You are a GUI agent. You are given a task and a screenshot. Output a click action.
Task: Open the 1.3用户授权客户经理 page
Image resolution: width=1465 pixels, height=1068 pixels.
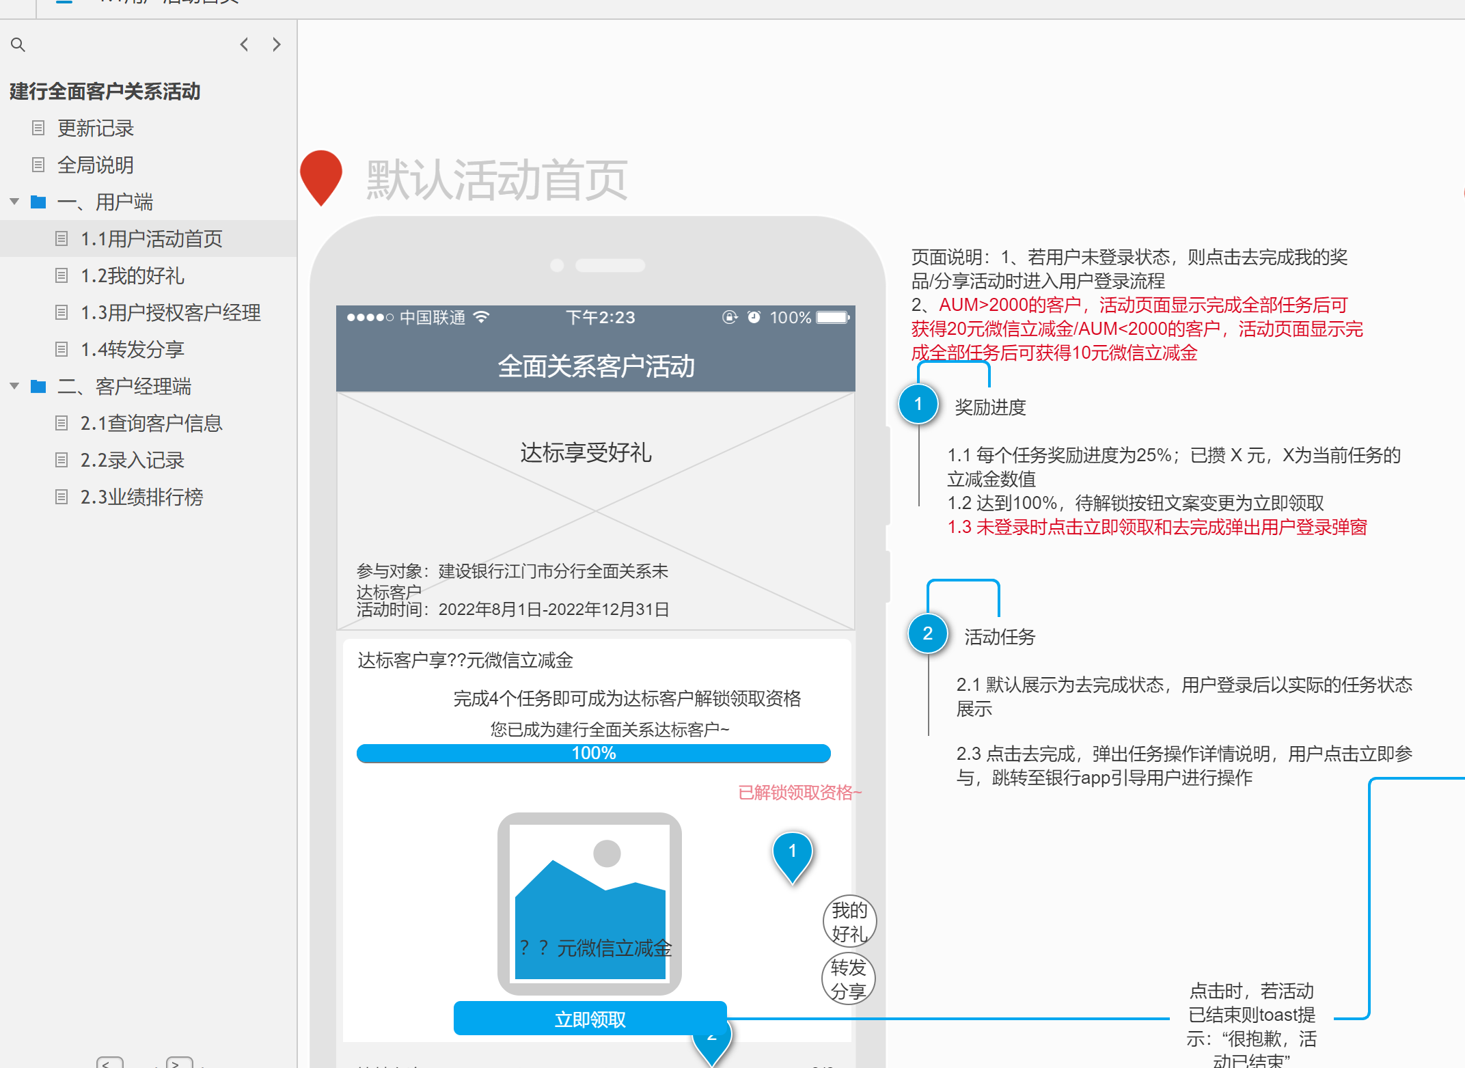pyautogui.click(x=171, y=312)
